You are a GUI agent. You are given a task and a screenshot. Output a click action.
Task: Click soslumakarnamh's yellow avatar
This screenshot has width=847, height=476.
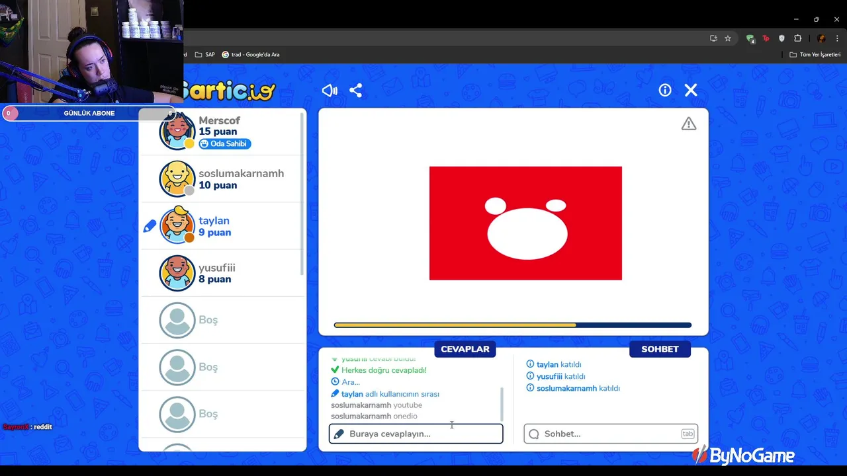[x=177, y=178]
